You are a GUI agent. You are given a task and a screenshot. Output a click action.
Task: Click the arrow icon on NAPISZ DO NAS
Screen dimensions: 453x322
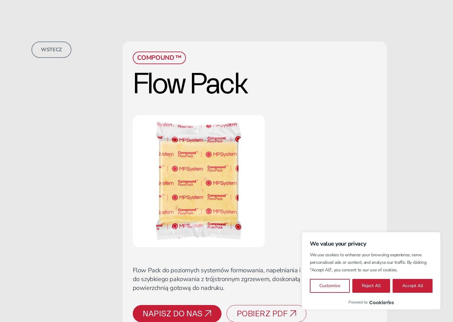(208, 313)
